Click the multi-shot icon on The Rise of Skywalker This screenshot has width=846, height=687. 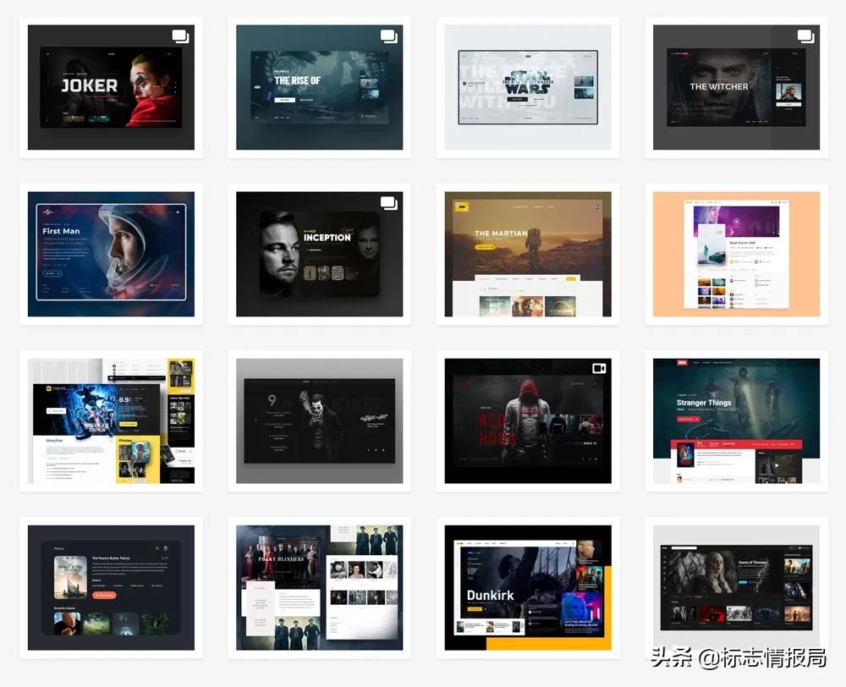pyautogui.click(x=388, y=36)
